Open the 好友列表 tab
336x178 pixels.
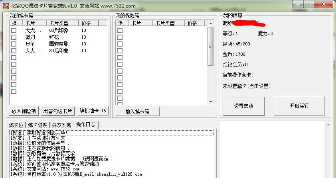click(x=61, y=125)
